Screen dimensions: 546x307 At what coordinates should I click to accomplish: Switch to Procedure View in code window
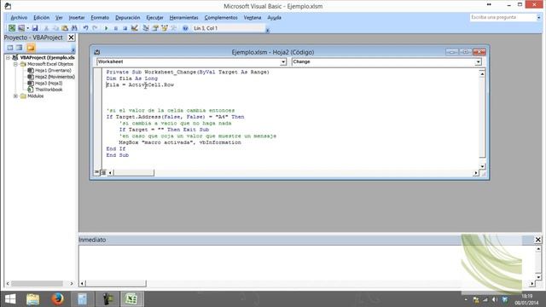click(x=96, y=172)
